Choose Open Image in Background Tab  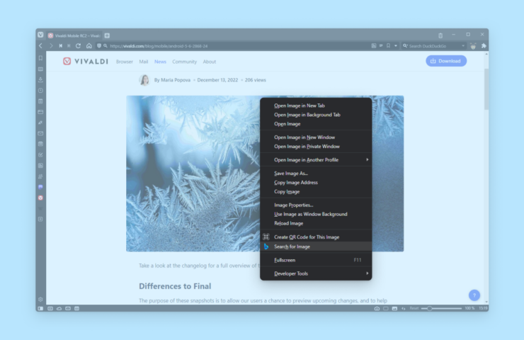click(x=316, y=115)
